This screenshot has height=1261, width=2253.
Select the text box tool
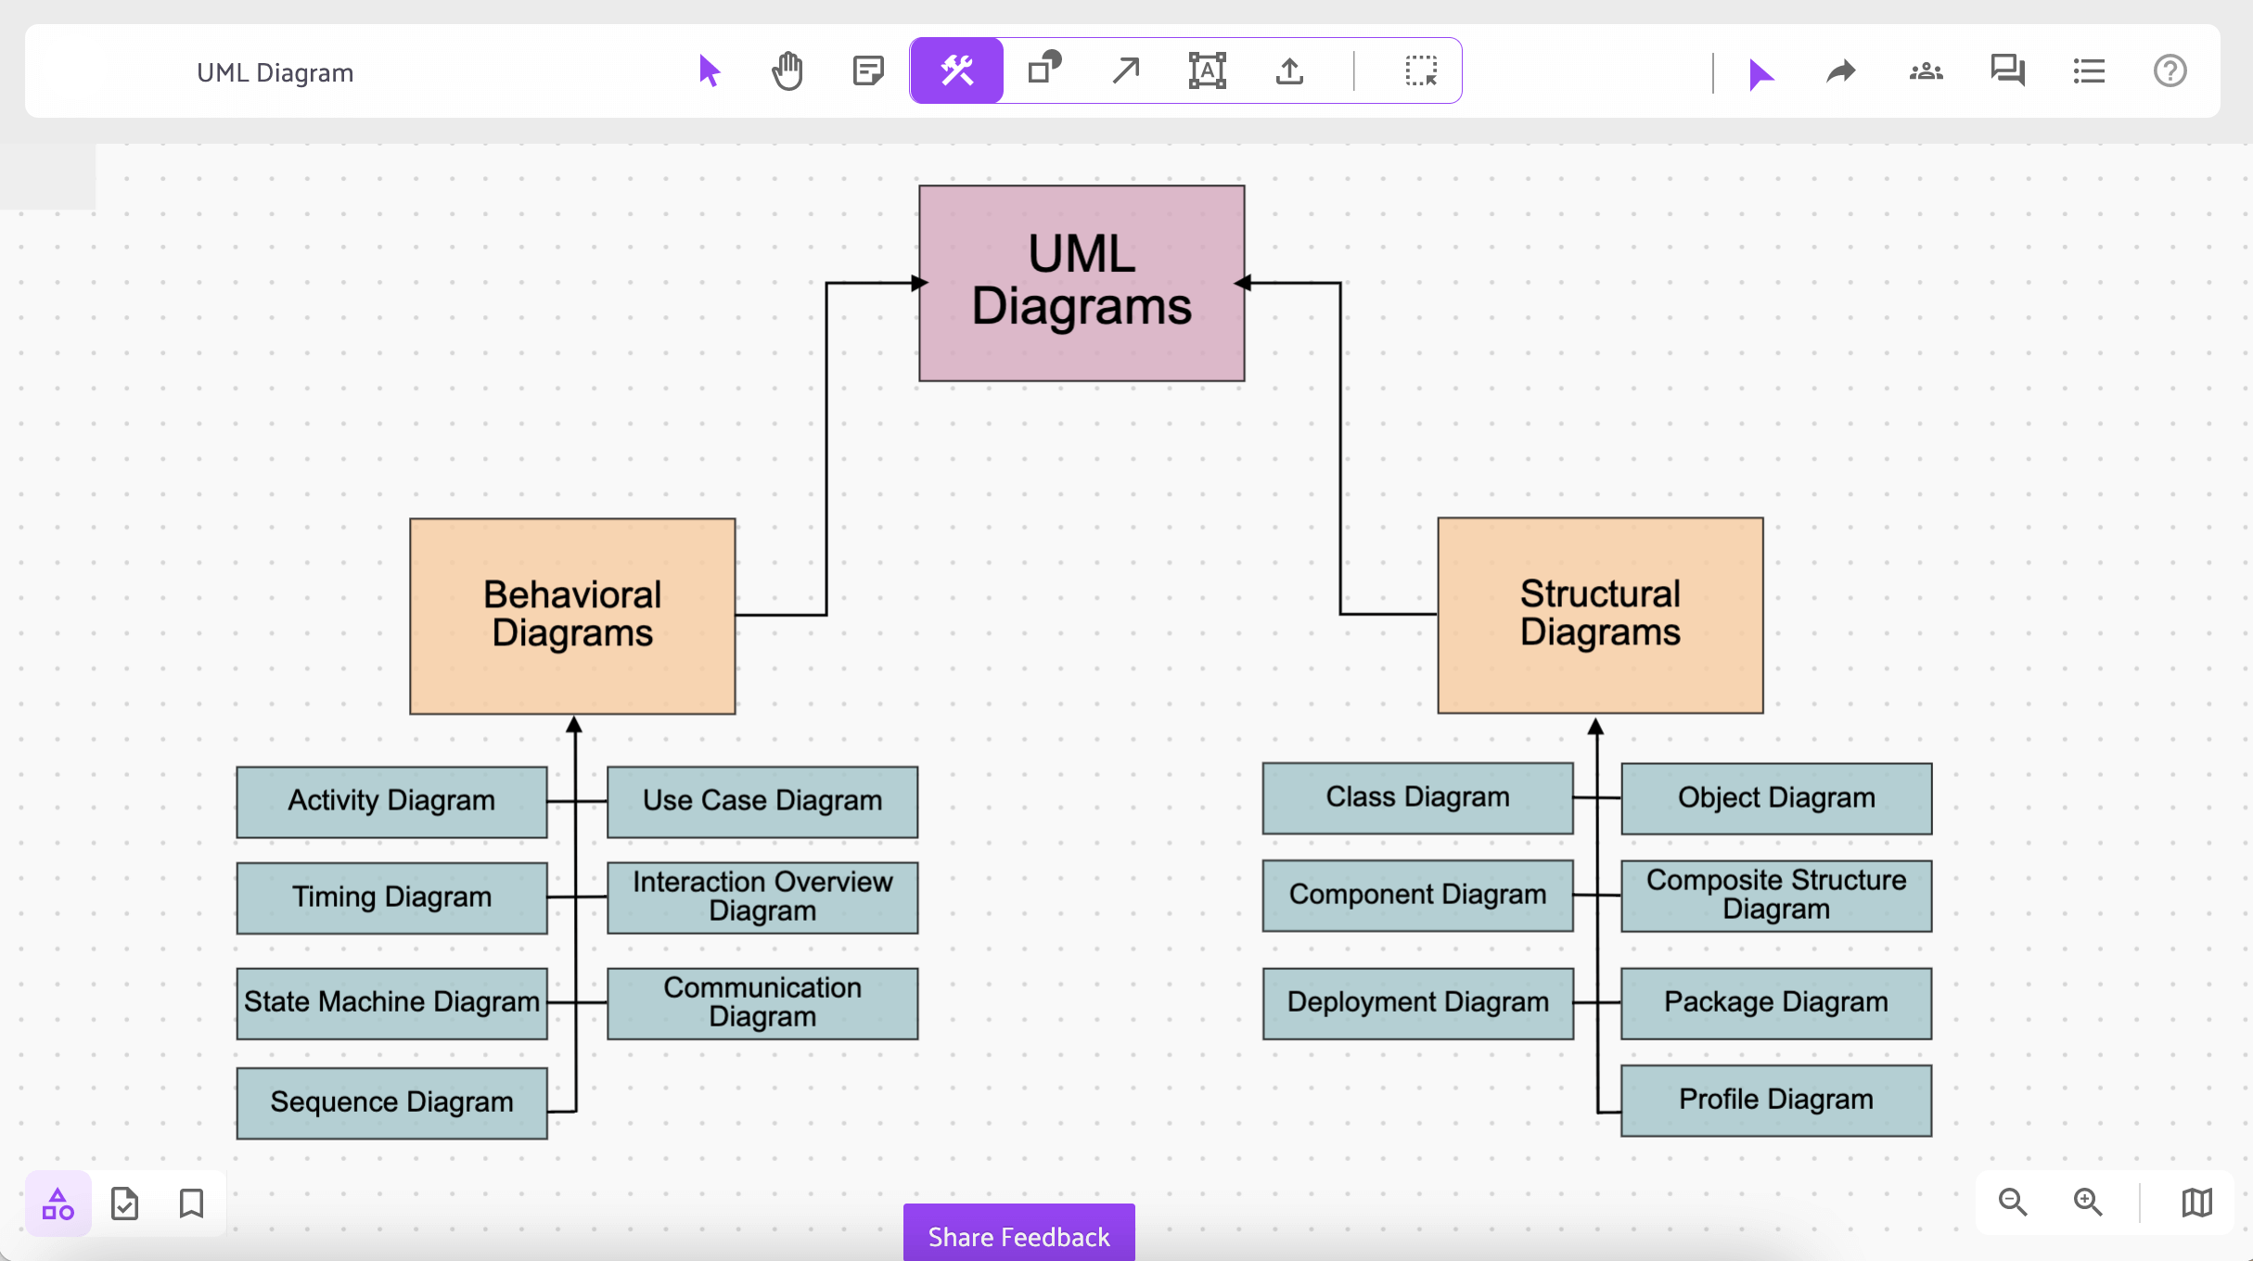tap(1207, 71)
